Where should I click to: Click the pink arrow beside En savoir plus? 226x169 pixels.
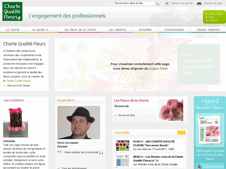tap(115, 115)
